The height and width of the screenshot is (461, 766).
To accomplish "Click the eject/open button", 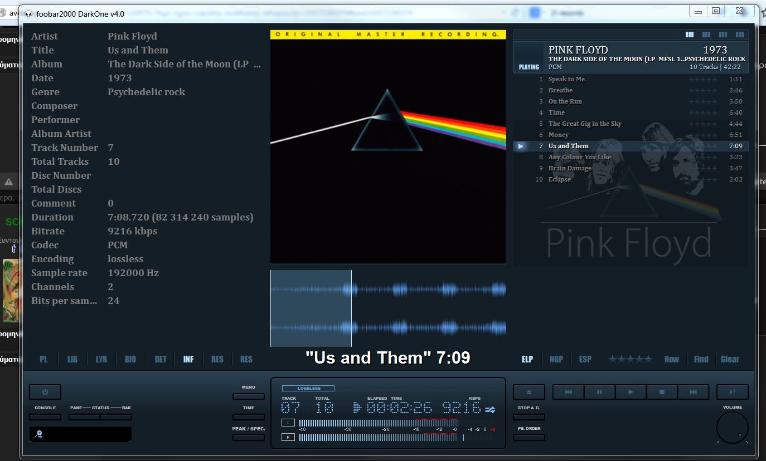I will click(x=529, y=392).
